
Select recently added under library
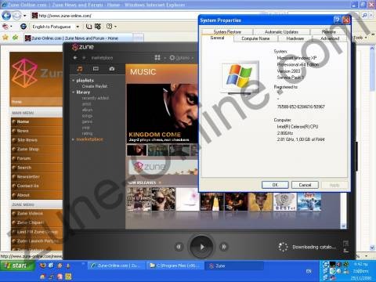click(x=96, y=98)
